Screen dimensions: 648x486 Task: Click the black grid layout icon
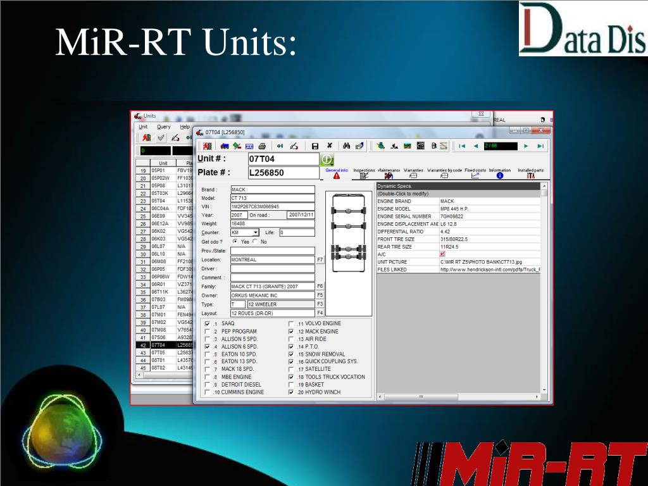point(421,146)
